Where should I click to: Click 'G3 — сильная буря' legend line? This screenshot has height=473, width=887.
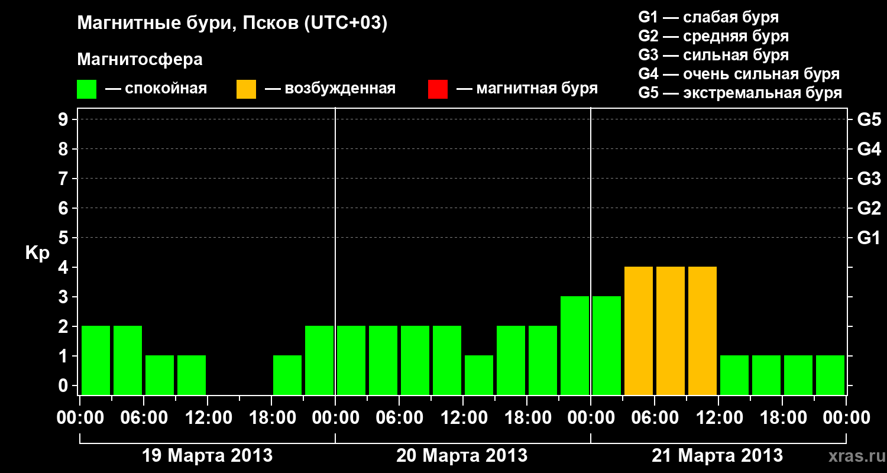coord(714,55)
